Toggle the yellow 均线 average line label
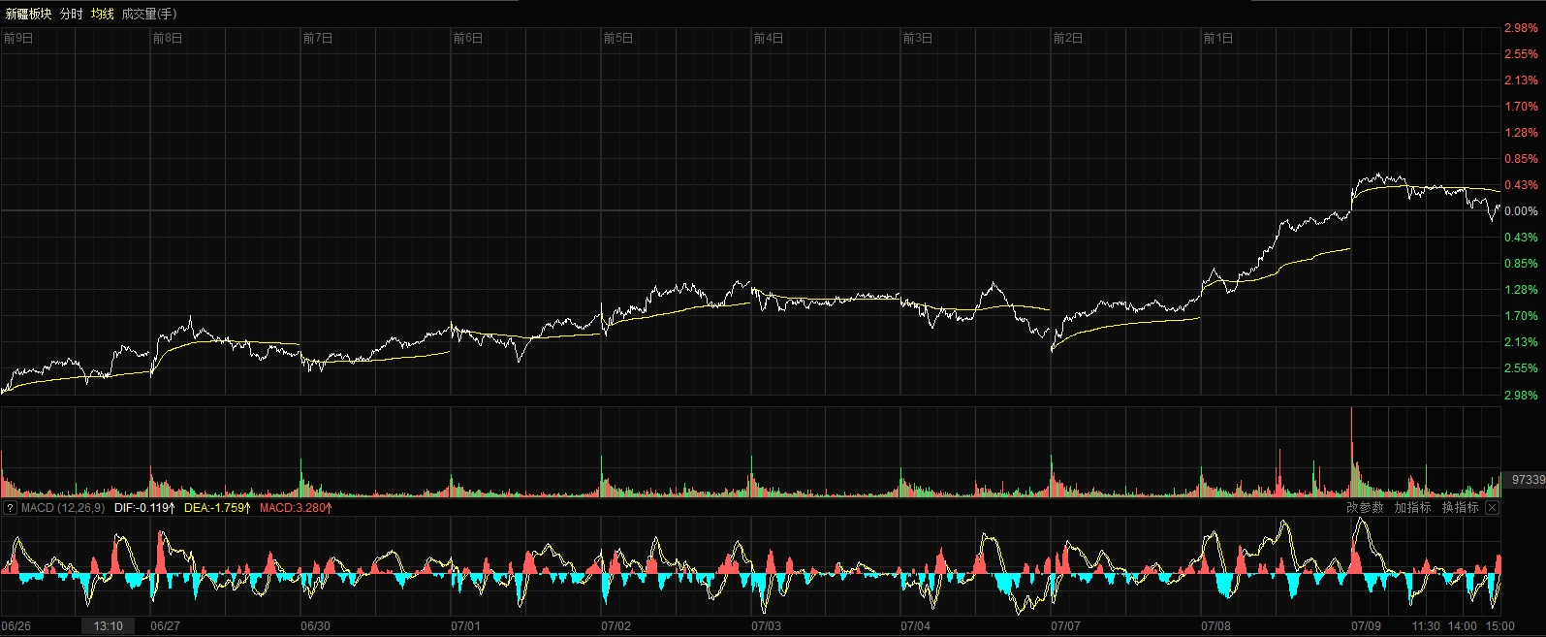1546x637 pixels. [x=102, y=14]
